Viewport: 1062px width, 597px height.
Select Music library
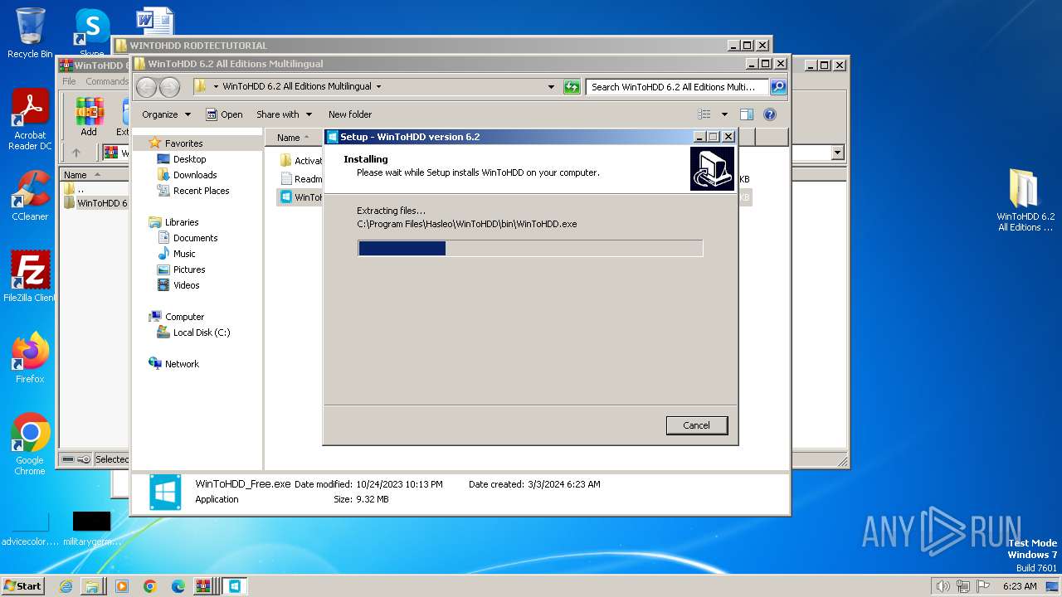[184, 254]
